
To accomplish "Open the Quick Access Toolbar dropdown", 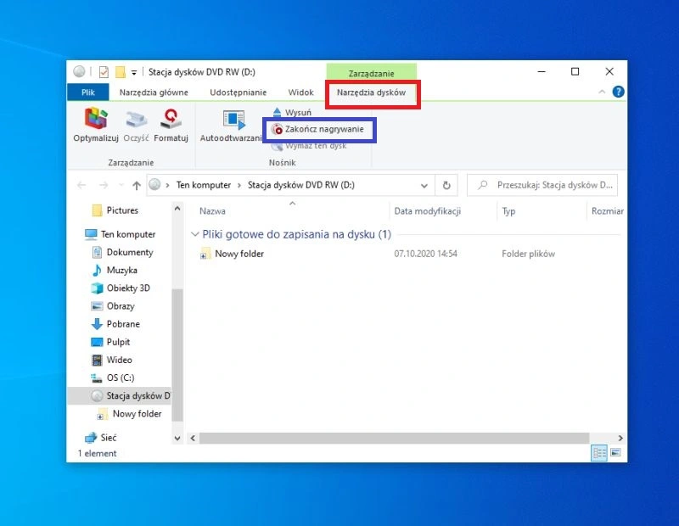I will 134,72.
